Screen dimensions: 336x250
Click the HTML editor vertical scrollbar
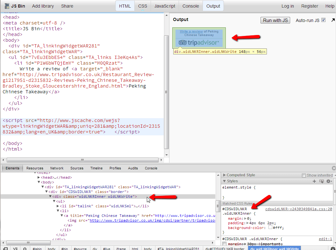(x=166, y=92)
